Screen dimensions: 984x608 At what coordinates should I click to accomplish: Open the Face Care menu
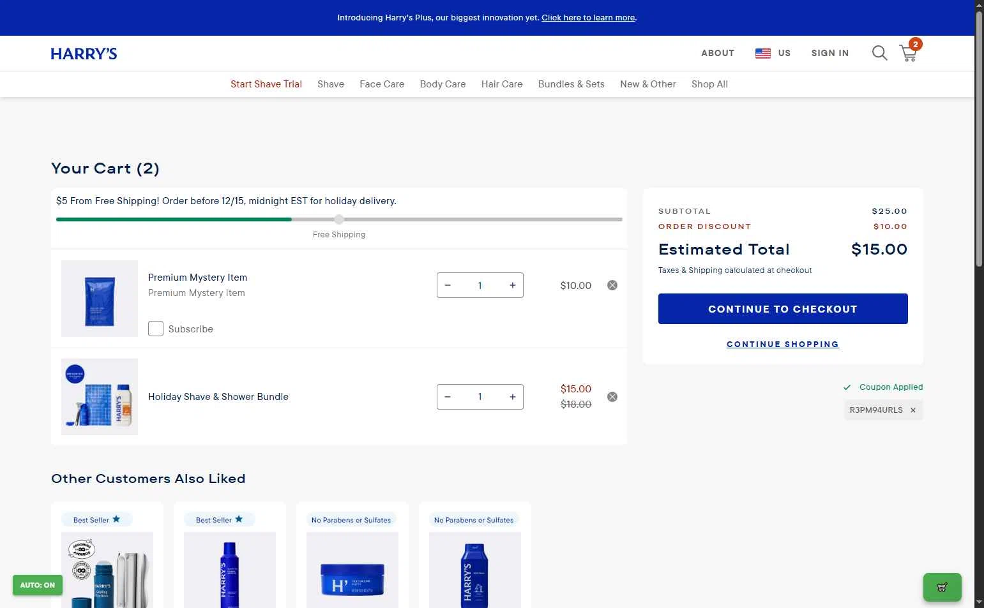382,84
